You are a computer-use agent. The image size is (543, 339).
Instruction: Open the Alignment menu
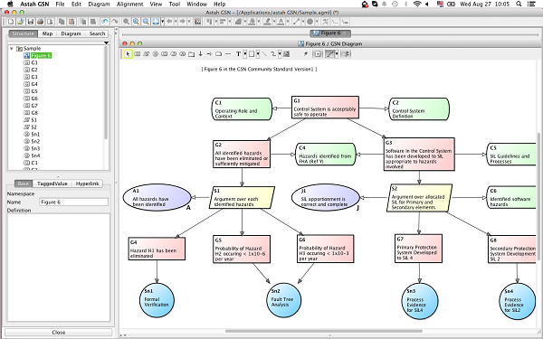coord(129,5)
